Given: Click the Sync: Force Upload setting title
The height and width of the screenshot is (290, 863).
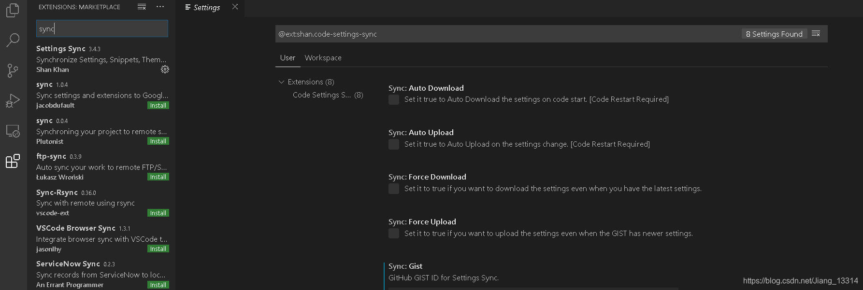Looking at the screenshot, I should pyautogui.click(x=422, y=222).
